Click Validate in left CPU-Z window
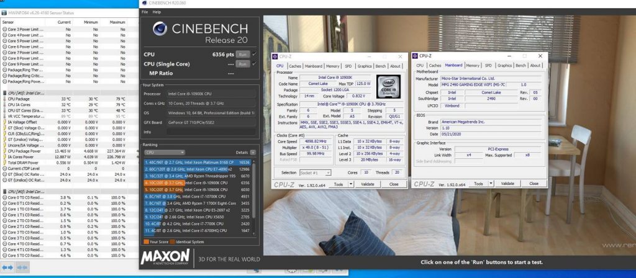636x278 pixels. coord(368,184)
